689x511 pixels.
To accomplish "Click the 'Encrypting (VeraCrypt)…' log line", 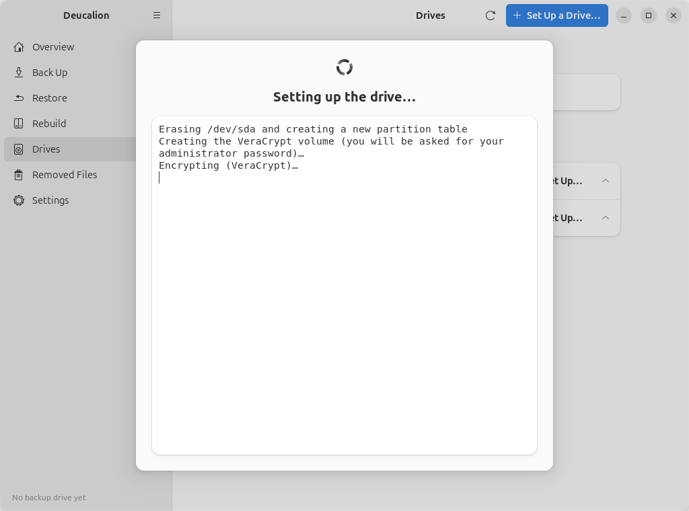I will (228, 165).
